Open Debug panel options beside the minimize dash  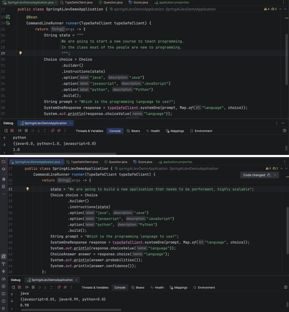tap(276, 123)
